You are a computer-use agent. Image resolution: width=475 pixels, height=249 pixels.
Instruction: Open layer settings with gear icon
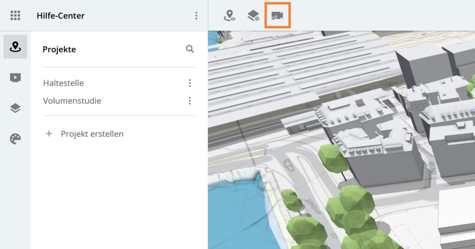pyautogui.click(x=253, y=16)
